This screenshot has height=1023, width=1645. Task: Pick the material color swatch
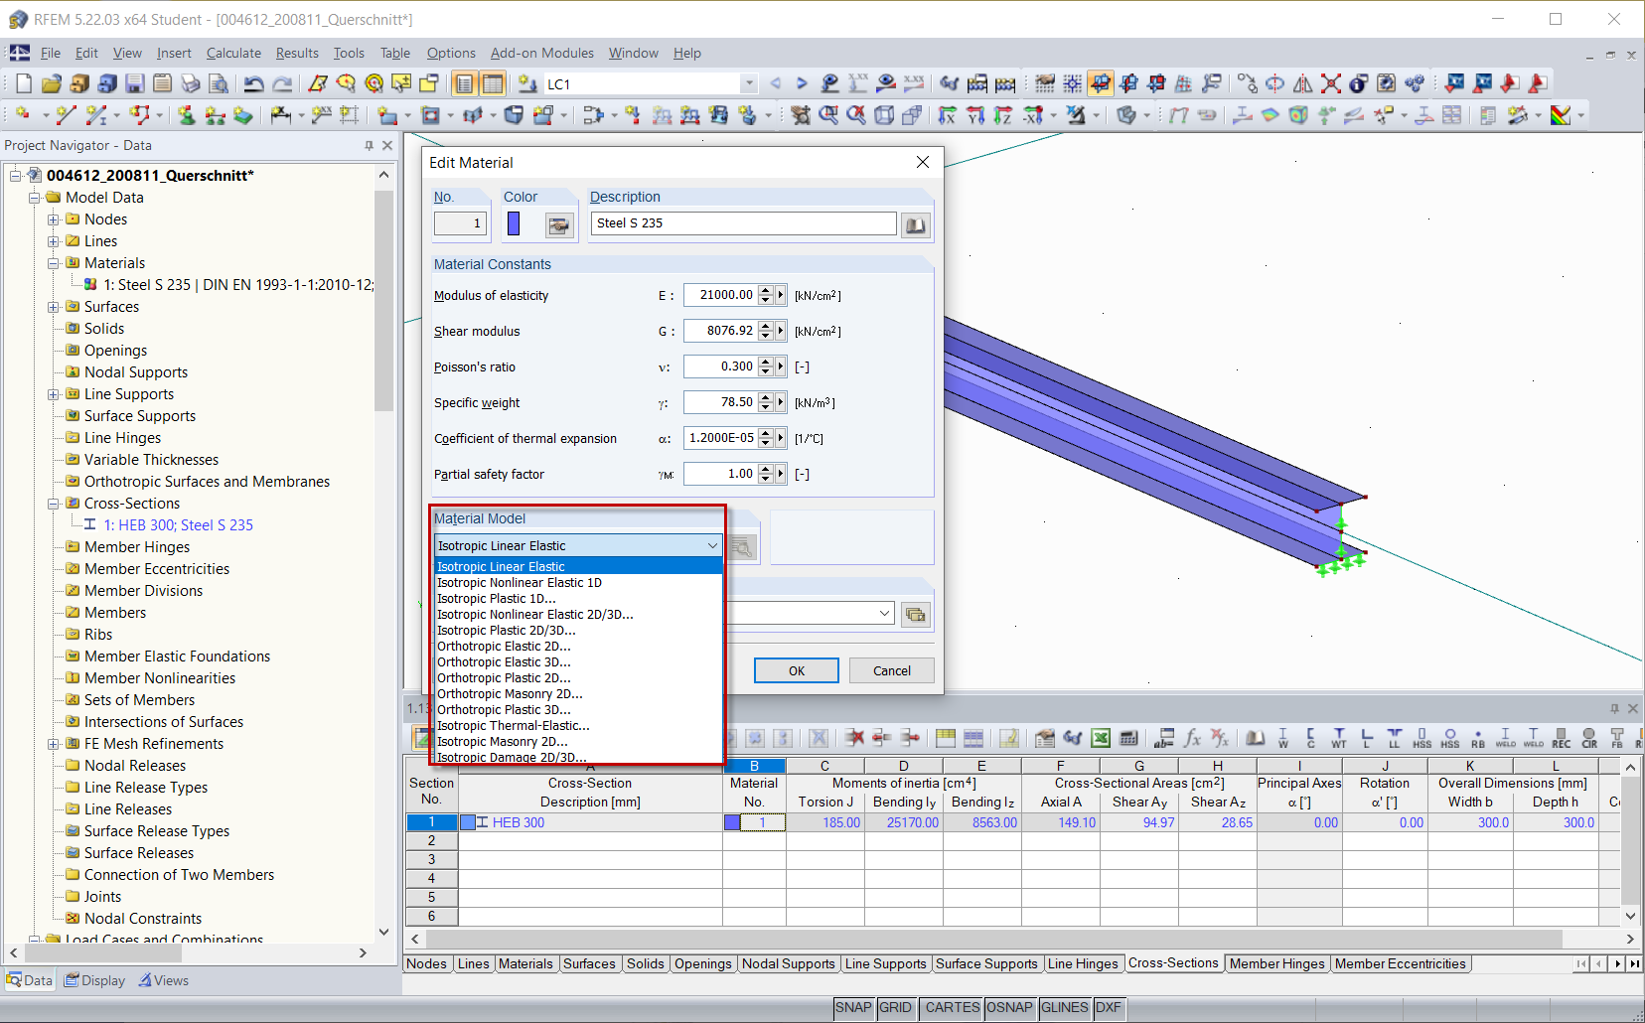(514, 223)
